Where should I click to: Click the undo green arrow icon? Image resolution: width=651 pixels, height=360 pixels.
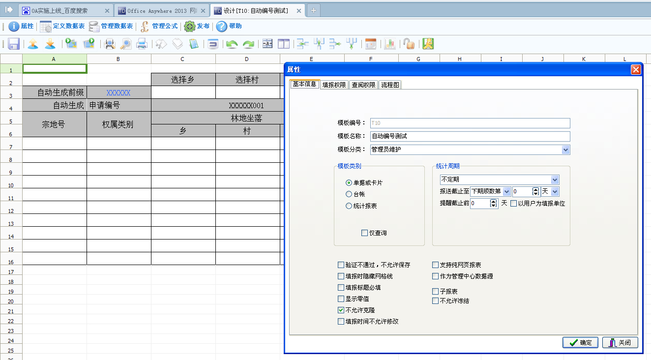232,44
